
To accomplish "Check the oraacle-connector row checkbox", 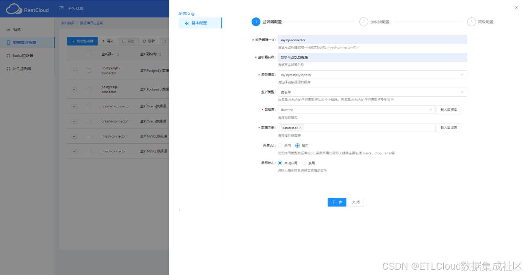I will coord(89,121).
